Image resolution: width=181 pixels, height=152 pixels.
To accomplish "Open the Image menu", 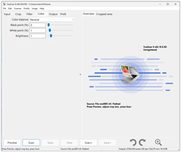I will [35, 8].
